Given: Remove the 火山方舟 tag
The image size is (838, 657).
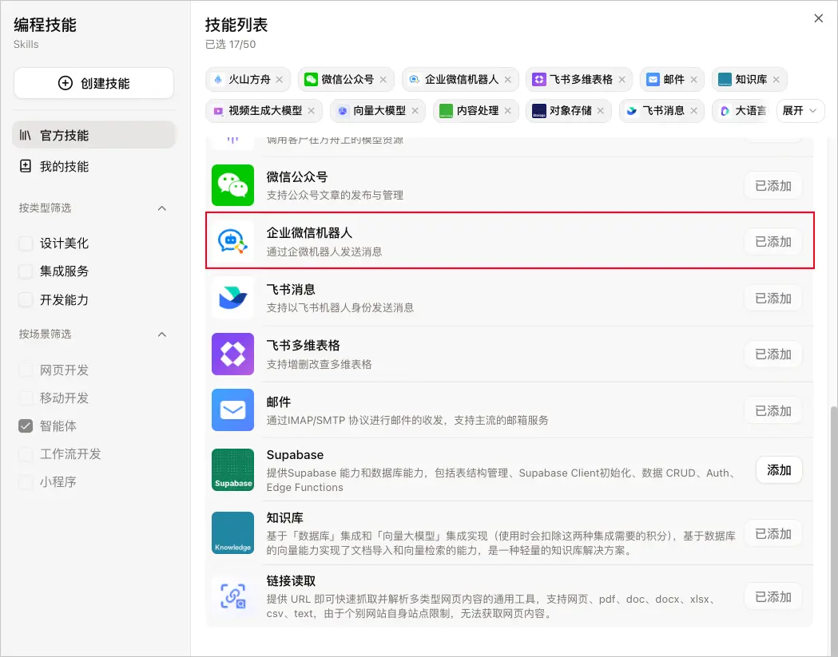Looking at the screenshot, I should [280, 80].
